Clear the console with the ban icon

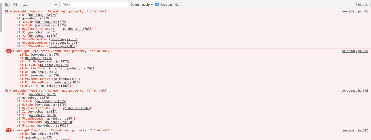[15, 5]
